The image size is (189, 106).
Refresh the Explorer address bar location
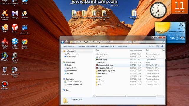coord(131,42)
